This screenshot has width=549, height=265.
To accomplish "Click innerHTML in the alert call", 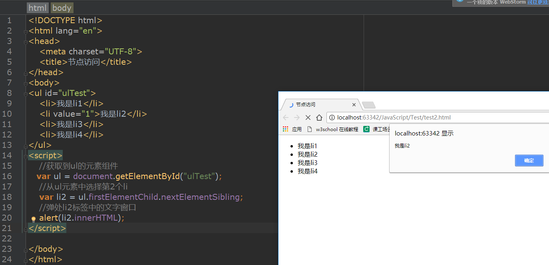I will tap(96, 218).
